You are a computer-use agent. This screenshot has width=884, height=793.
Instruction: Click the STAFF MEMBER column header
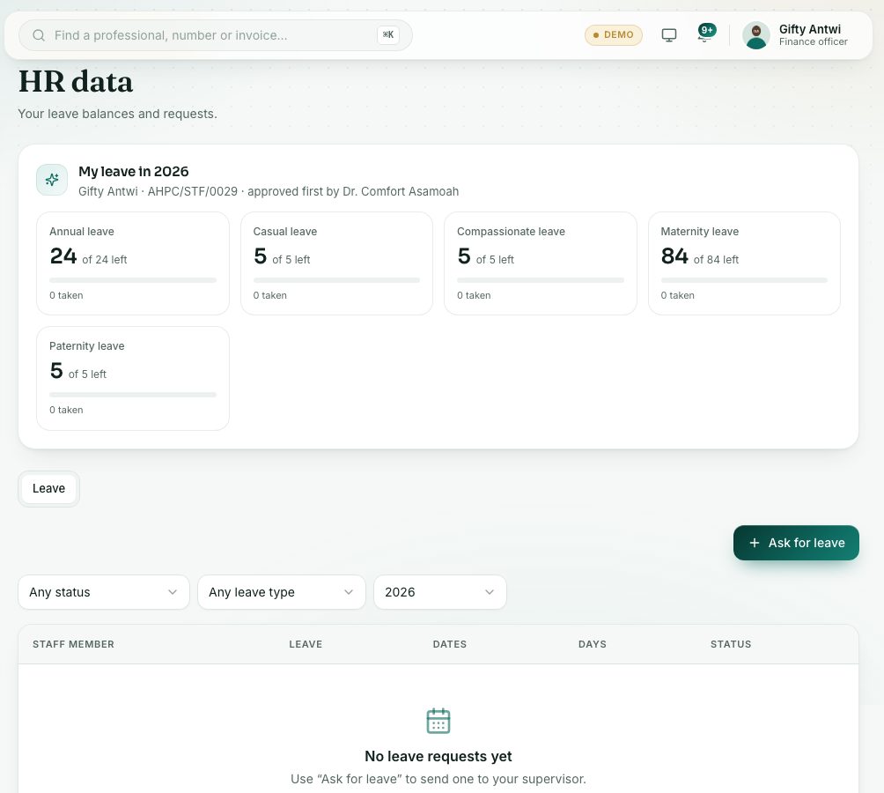click(x=73, y=644)
